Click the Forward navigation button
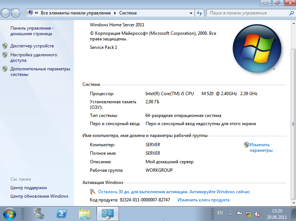The height and width of the screenshot is (221, 296). click(x=16, y=13)
